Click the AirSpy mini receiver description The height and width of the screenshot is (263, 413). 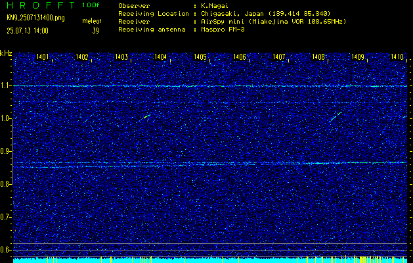click(x=273, y=21)
